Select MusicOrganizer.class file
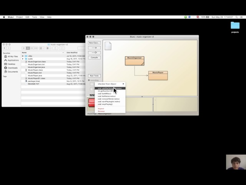Screen dimensions: 246x185 [x=53, y=62]
